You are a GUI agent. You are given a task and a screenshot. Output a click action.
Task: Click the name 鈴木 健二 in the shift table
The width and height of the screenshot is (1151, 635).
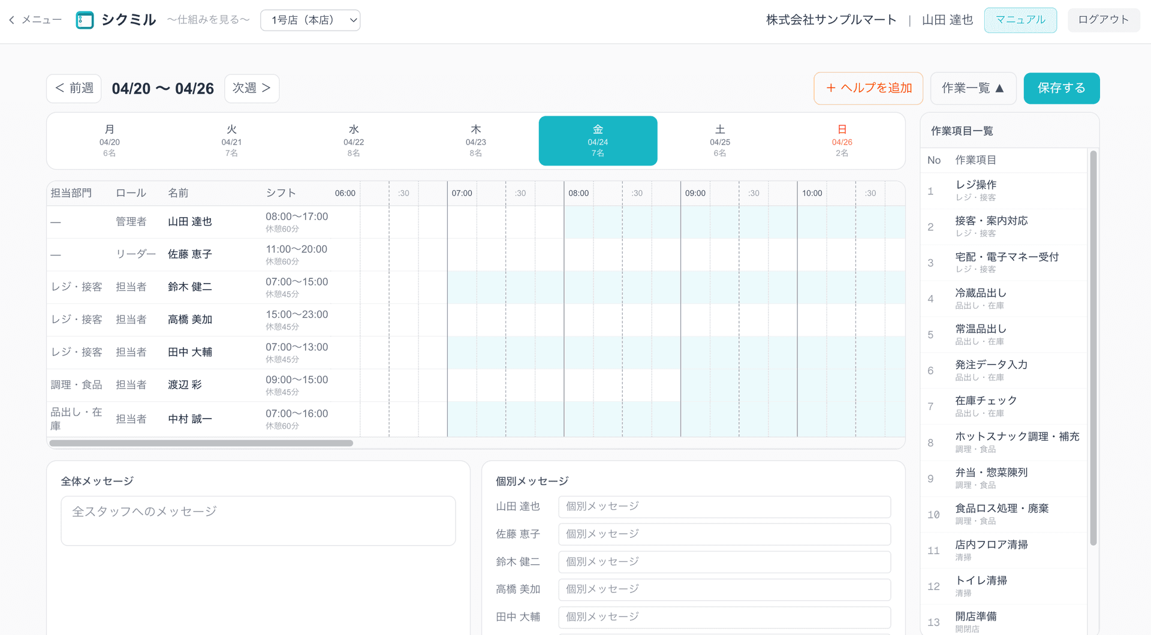[x=190, y=287]
